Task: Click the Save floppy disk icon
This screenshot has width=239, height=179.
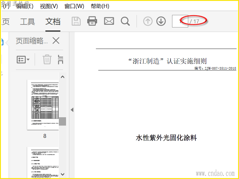Action: tap(76, 21)
